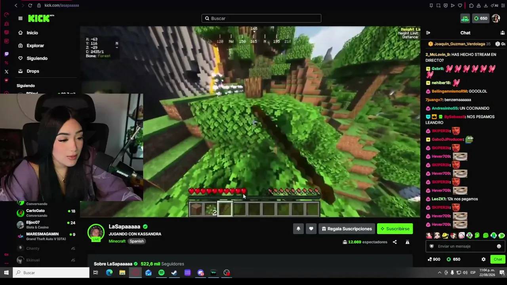Click the LaSapaaaaa channel name
The image size is (507, 285).
point(124,226)
